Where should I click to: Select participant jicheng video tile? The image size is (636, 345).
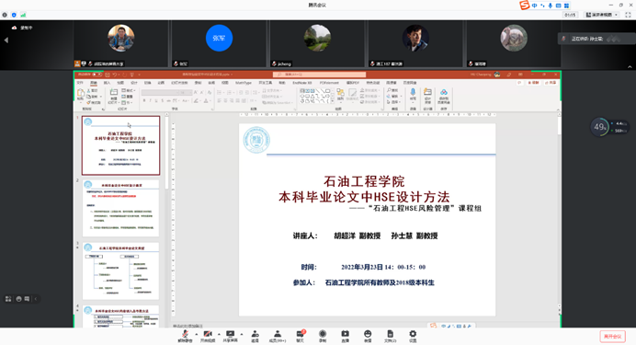pos(317,43)
